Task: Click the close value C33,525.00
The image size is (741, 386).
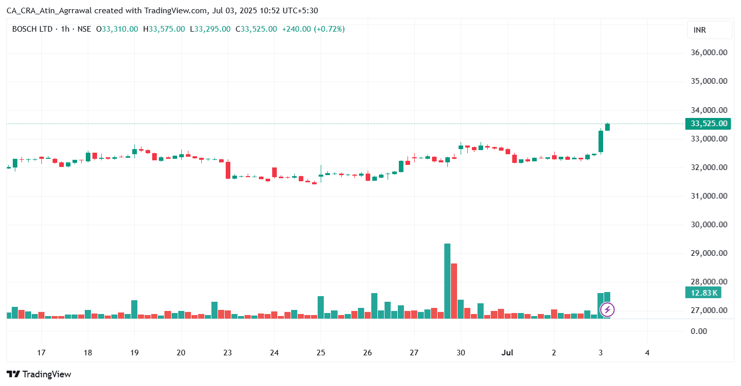Action: [256, 29]
